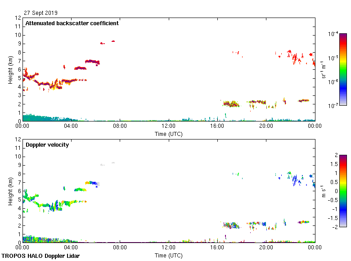Click Time (UTC) label below Doppler plot
351x261 pixels.
168,255
